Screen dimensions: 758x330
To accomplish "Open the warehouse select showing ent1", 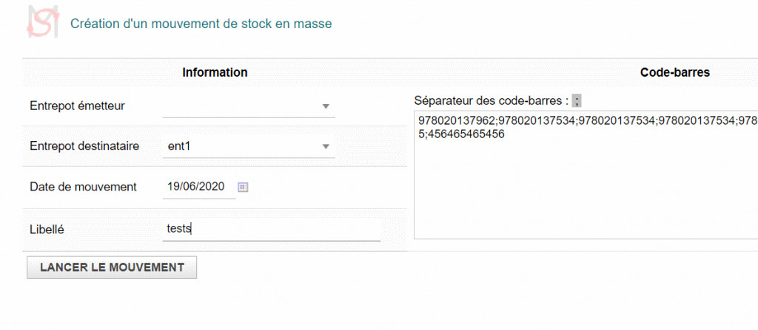I will (x=249, y=146).
